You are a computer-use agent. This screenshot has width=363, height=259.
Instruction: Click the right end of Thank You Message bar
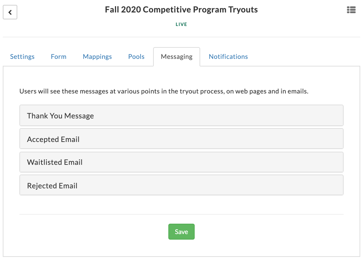pyautogui.click(x=333, y=116)
